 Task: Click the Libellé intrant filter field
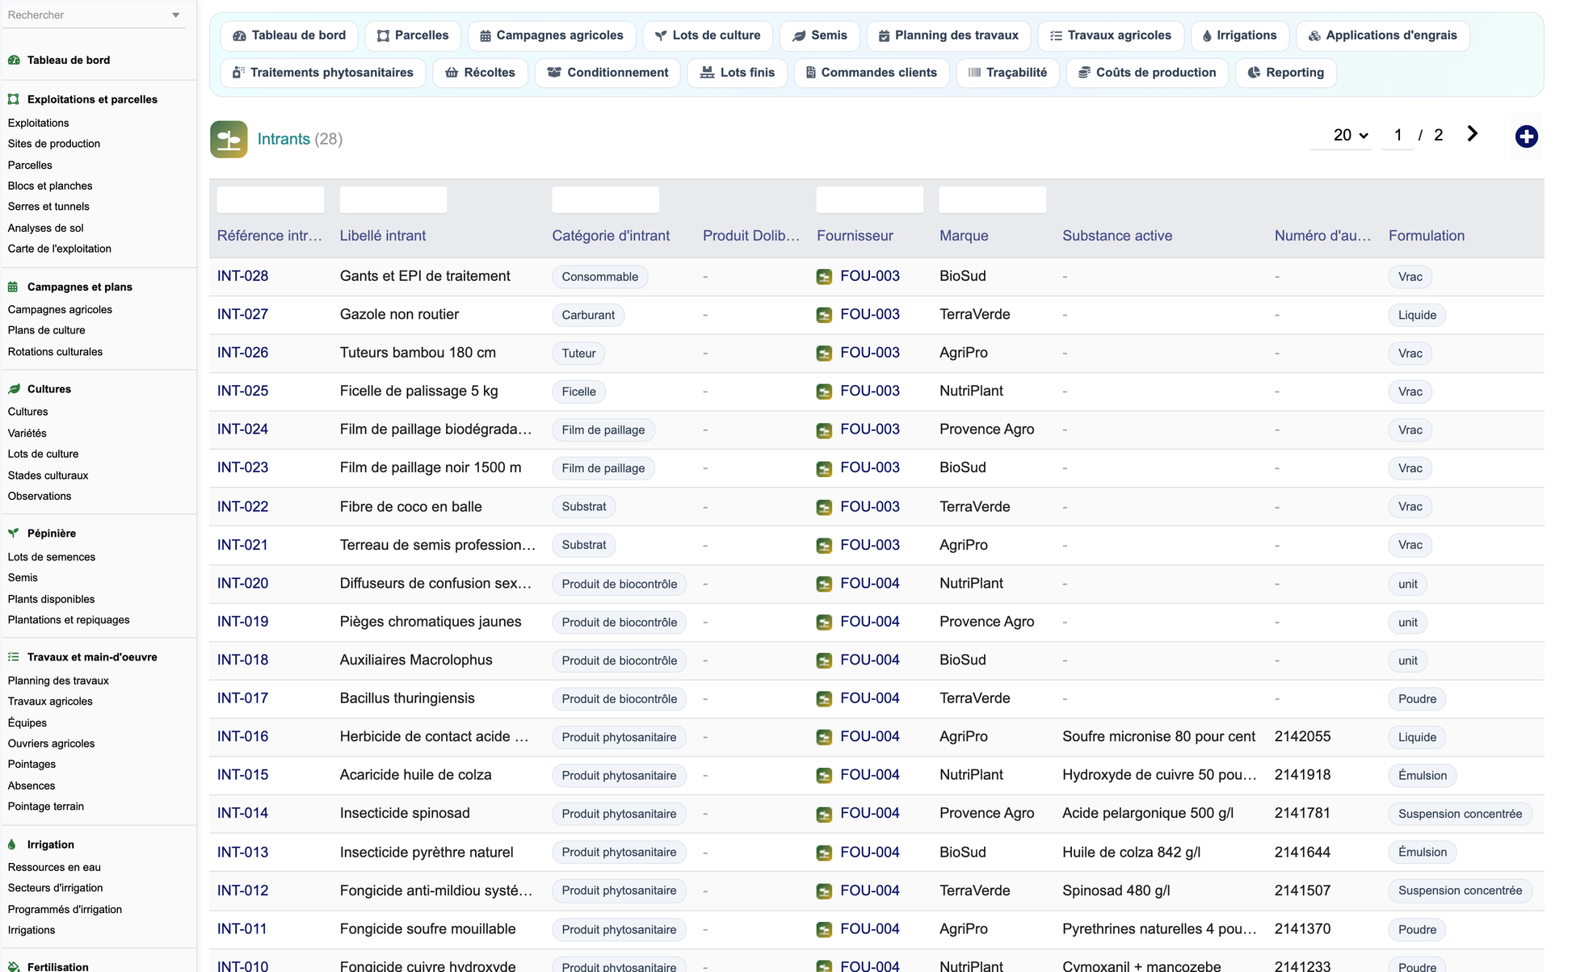393,199
